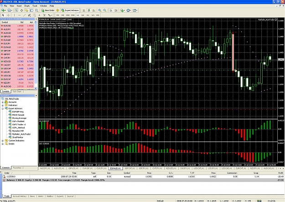Open the Strategy Tester icon
285x202 pixels.
tap(36, 10)
